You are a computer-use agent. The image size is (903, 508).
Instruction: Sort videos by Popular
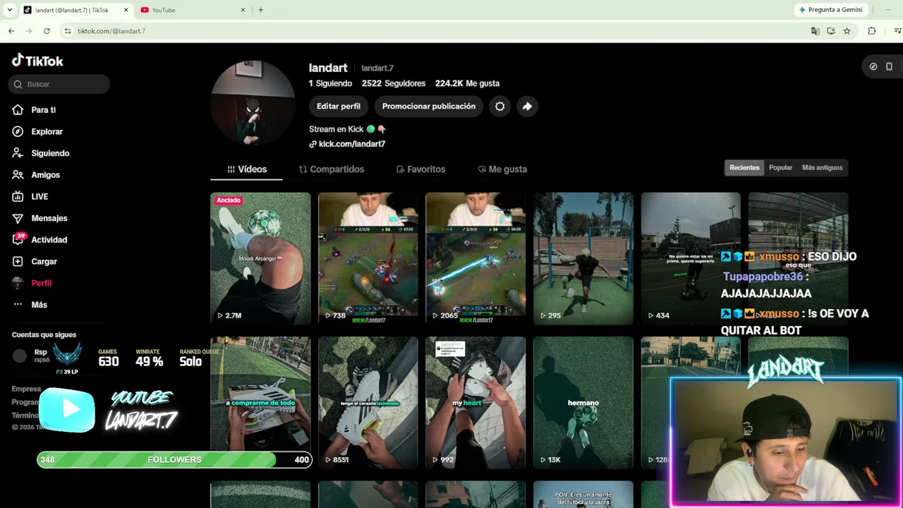tap(780, 168)
